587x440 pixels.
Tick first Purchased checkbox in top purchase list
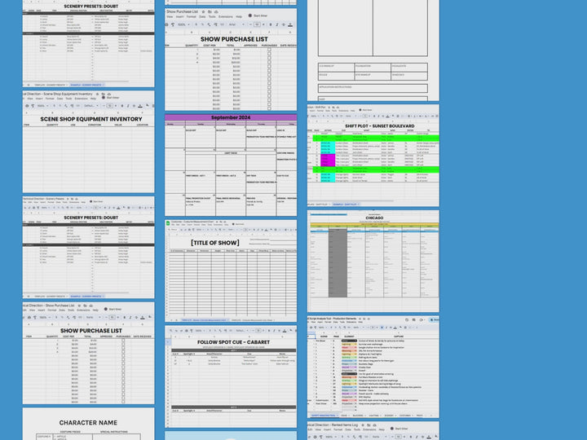coord(268,50)
